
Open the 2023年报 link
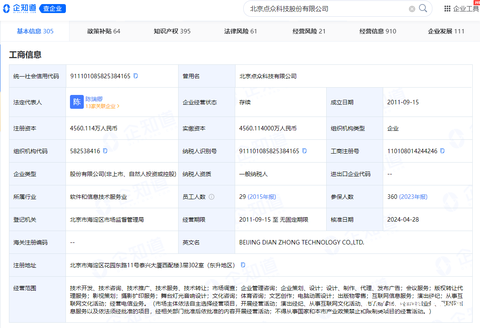pyautogui.click(x=413, y=197)
